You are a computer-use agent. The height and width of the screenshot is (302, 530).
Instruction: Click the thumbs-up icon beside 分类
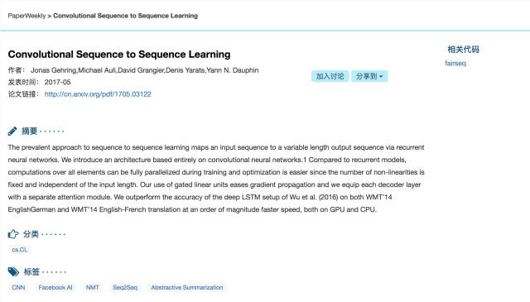[x=13, y=234]
